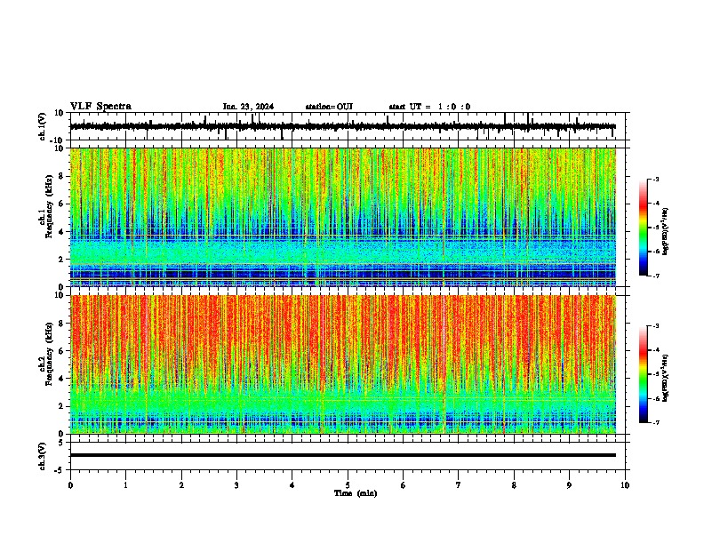Click the "4" kHz tick on ch.2 spectrogram
This screenshot has width=704, height=544.
[62, 379]
